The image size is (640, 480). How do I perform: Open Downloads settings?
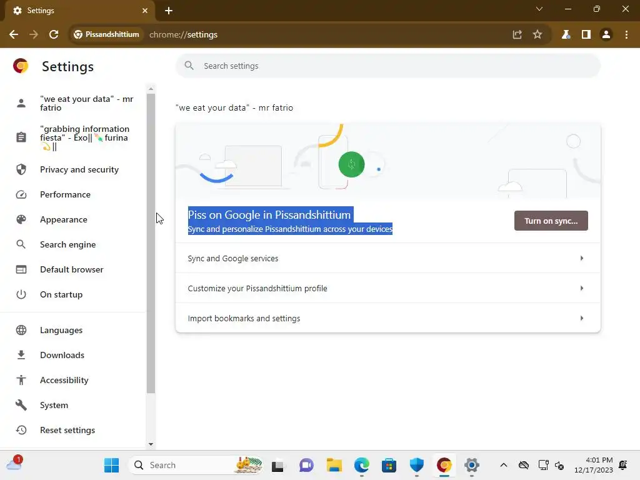point(74,355)
